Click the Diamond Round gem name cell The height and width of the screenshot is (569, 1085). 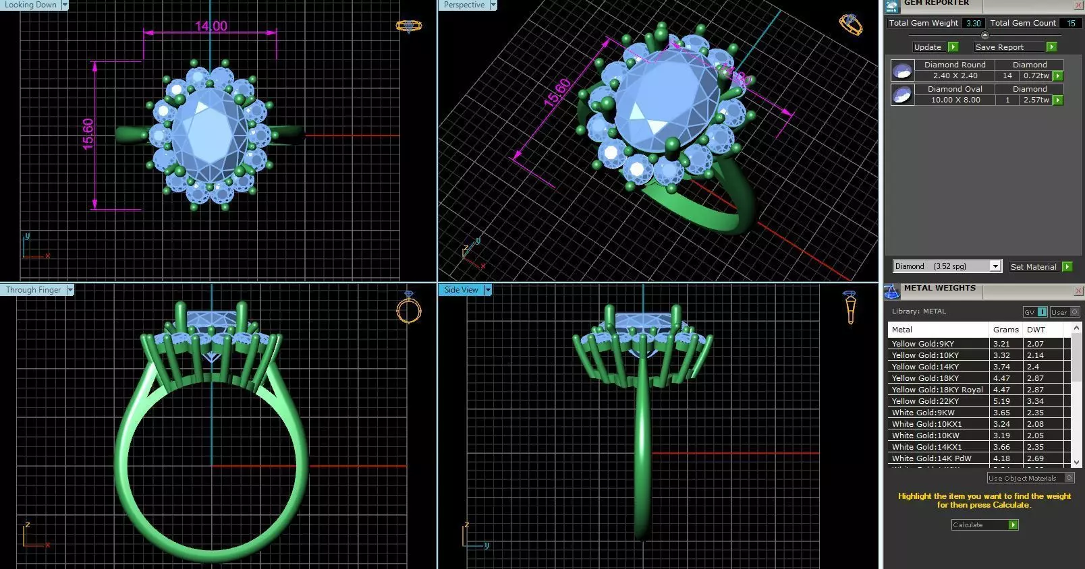coord(955,65)
